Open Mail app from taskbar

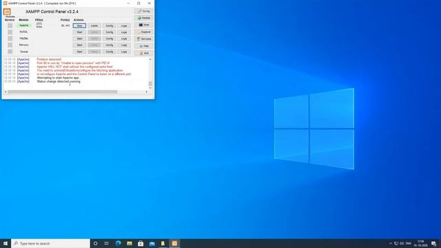(x=152, y=243)
